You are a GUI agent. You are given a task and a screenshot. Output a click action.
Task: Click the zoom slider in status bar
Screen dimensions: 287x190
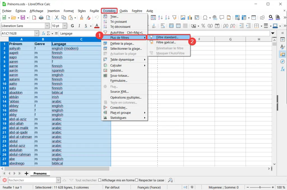260,187
